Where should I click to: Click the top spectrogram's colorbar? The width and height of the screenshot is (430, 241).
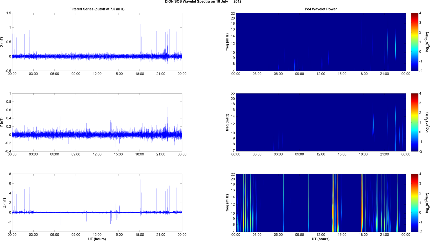click(414, 42)
